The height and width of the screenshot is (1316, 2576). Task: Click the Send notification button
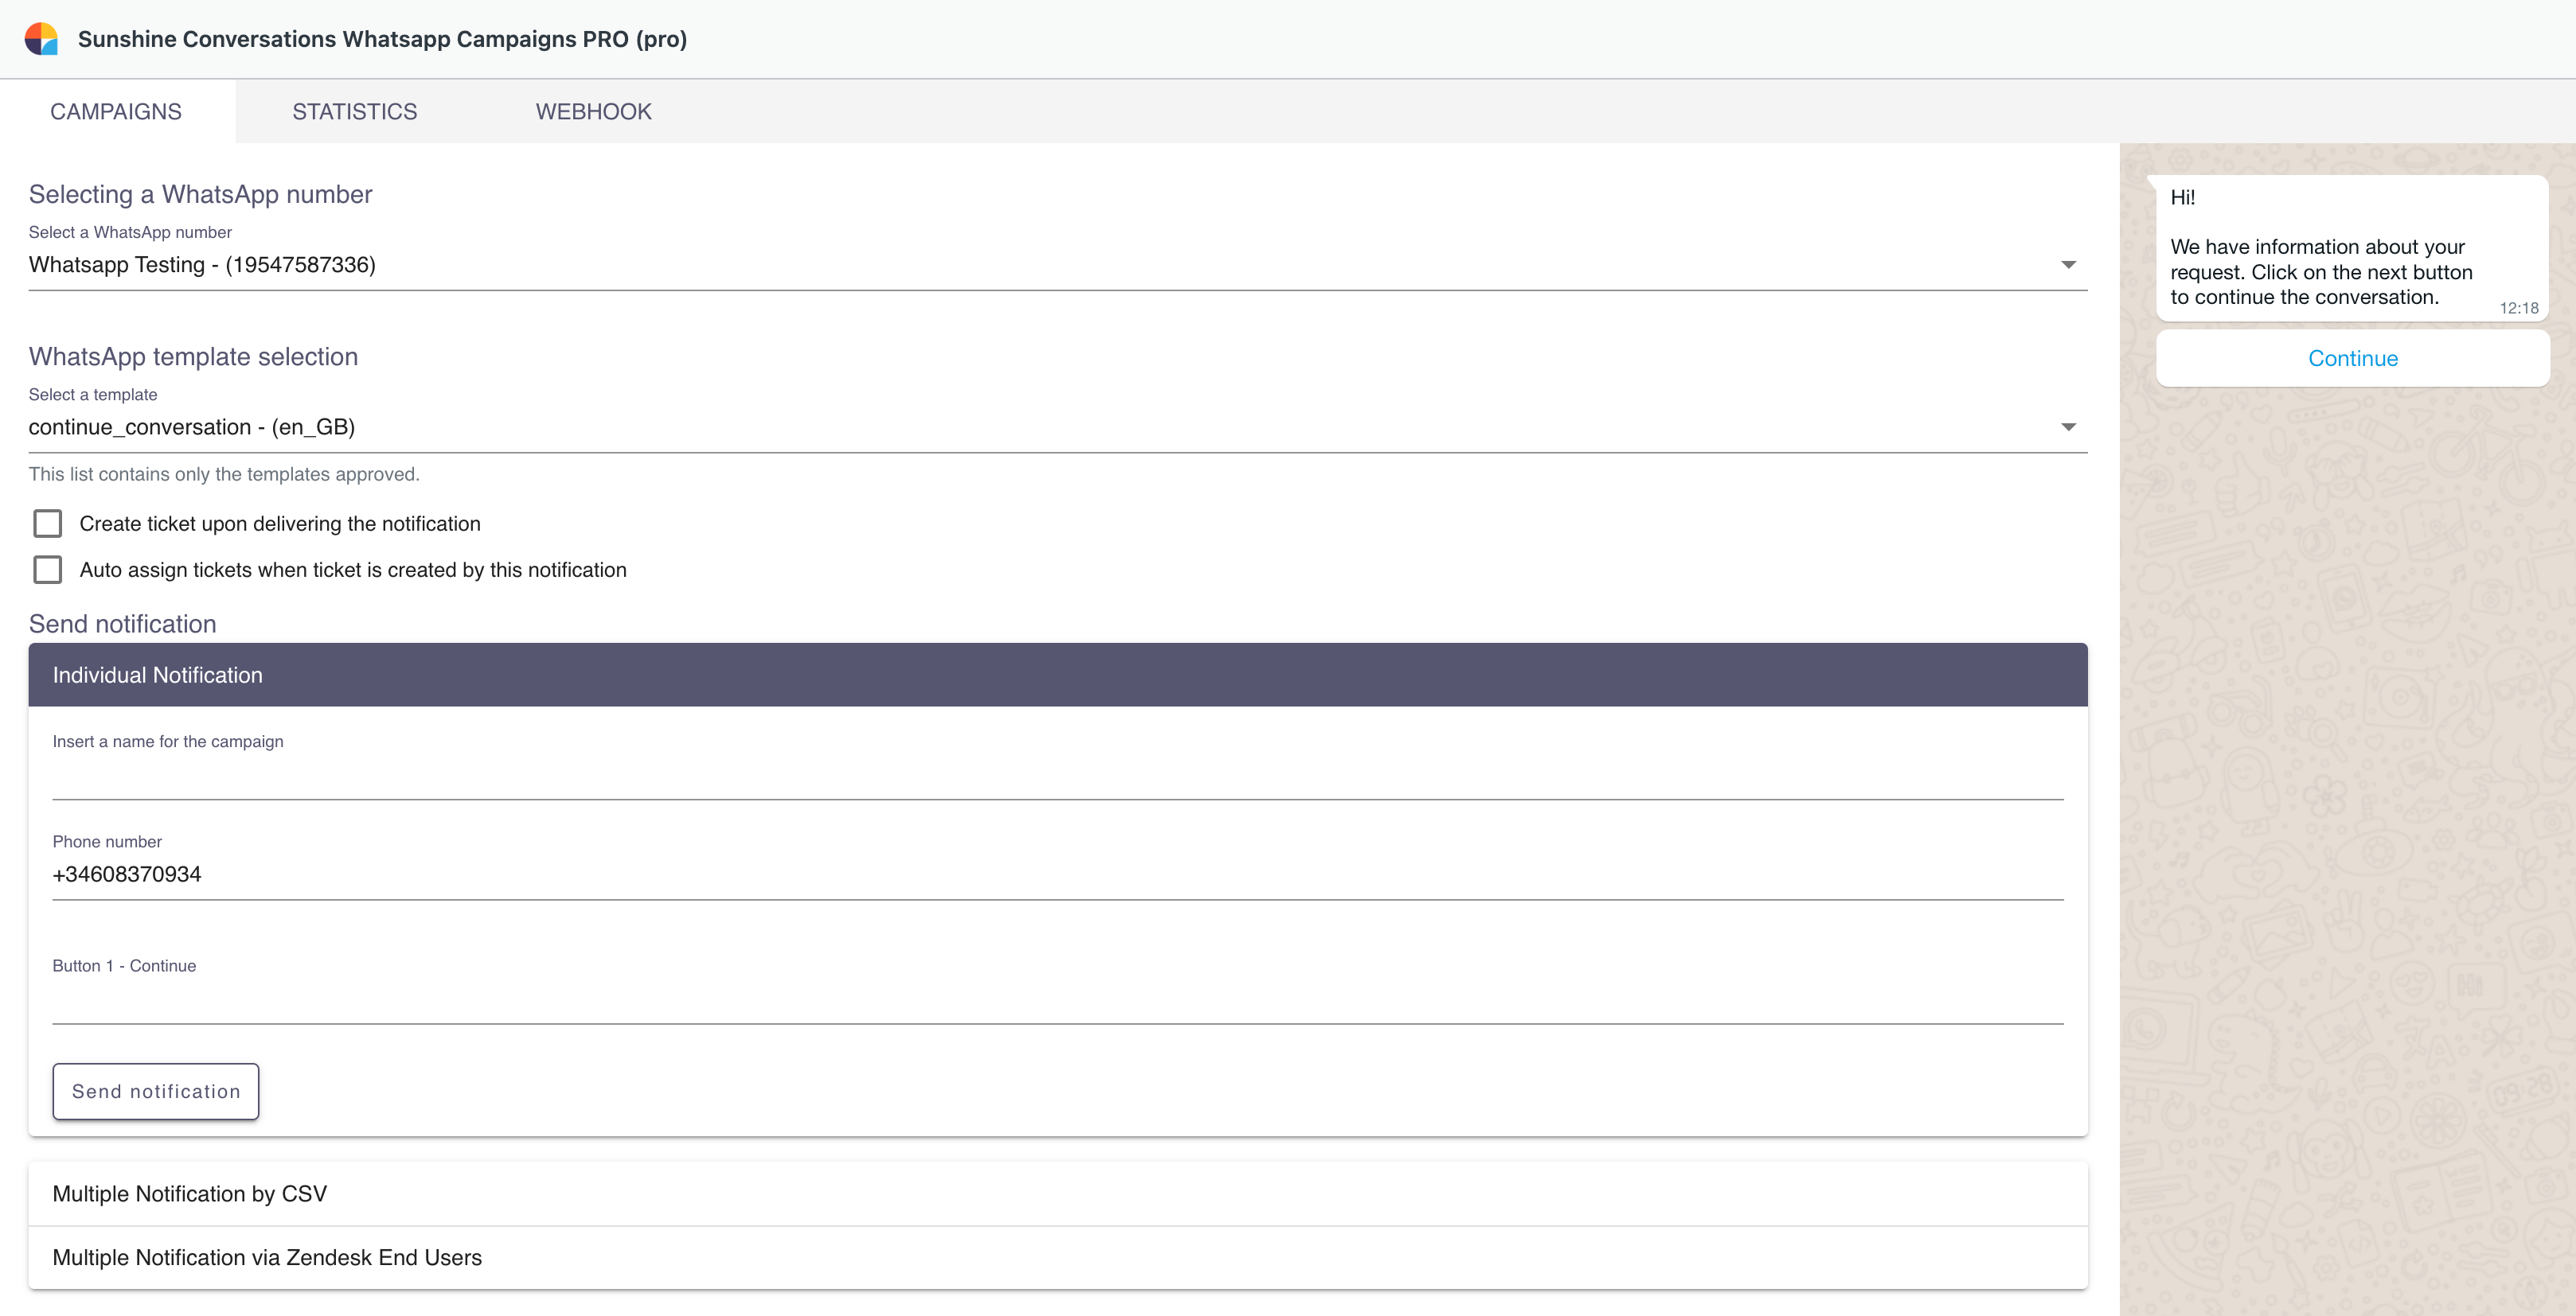pos(156,1091)
